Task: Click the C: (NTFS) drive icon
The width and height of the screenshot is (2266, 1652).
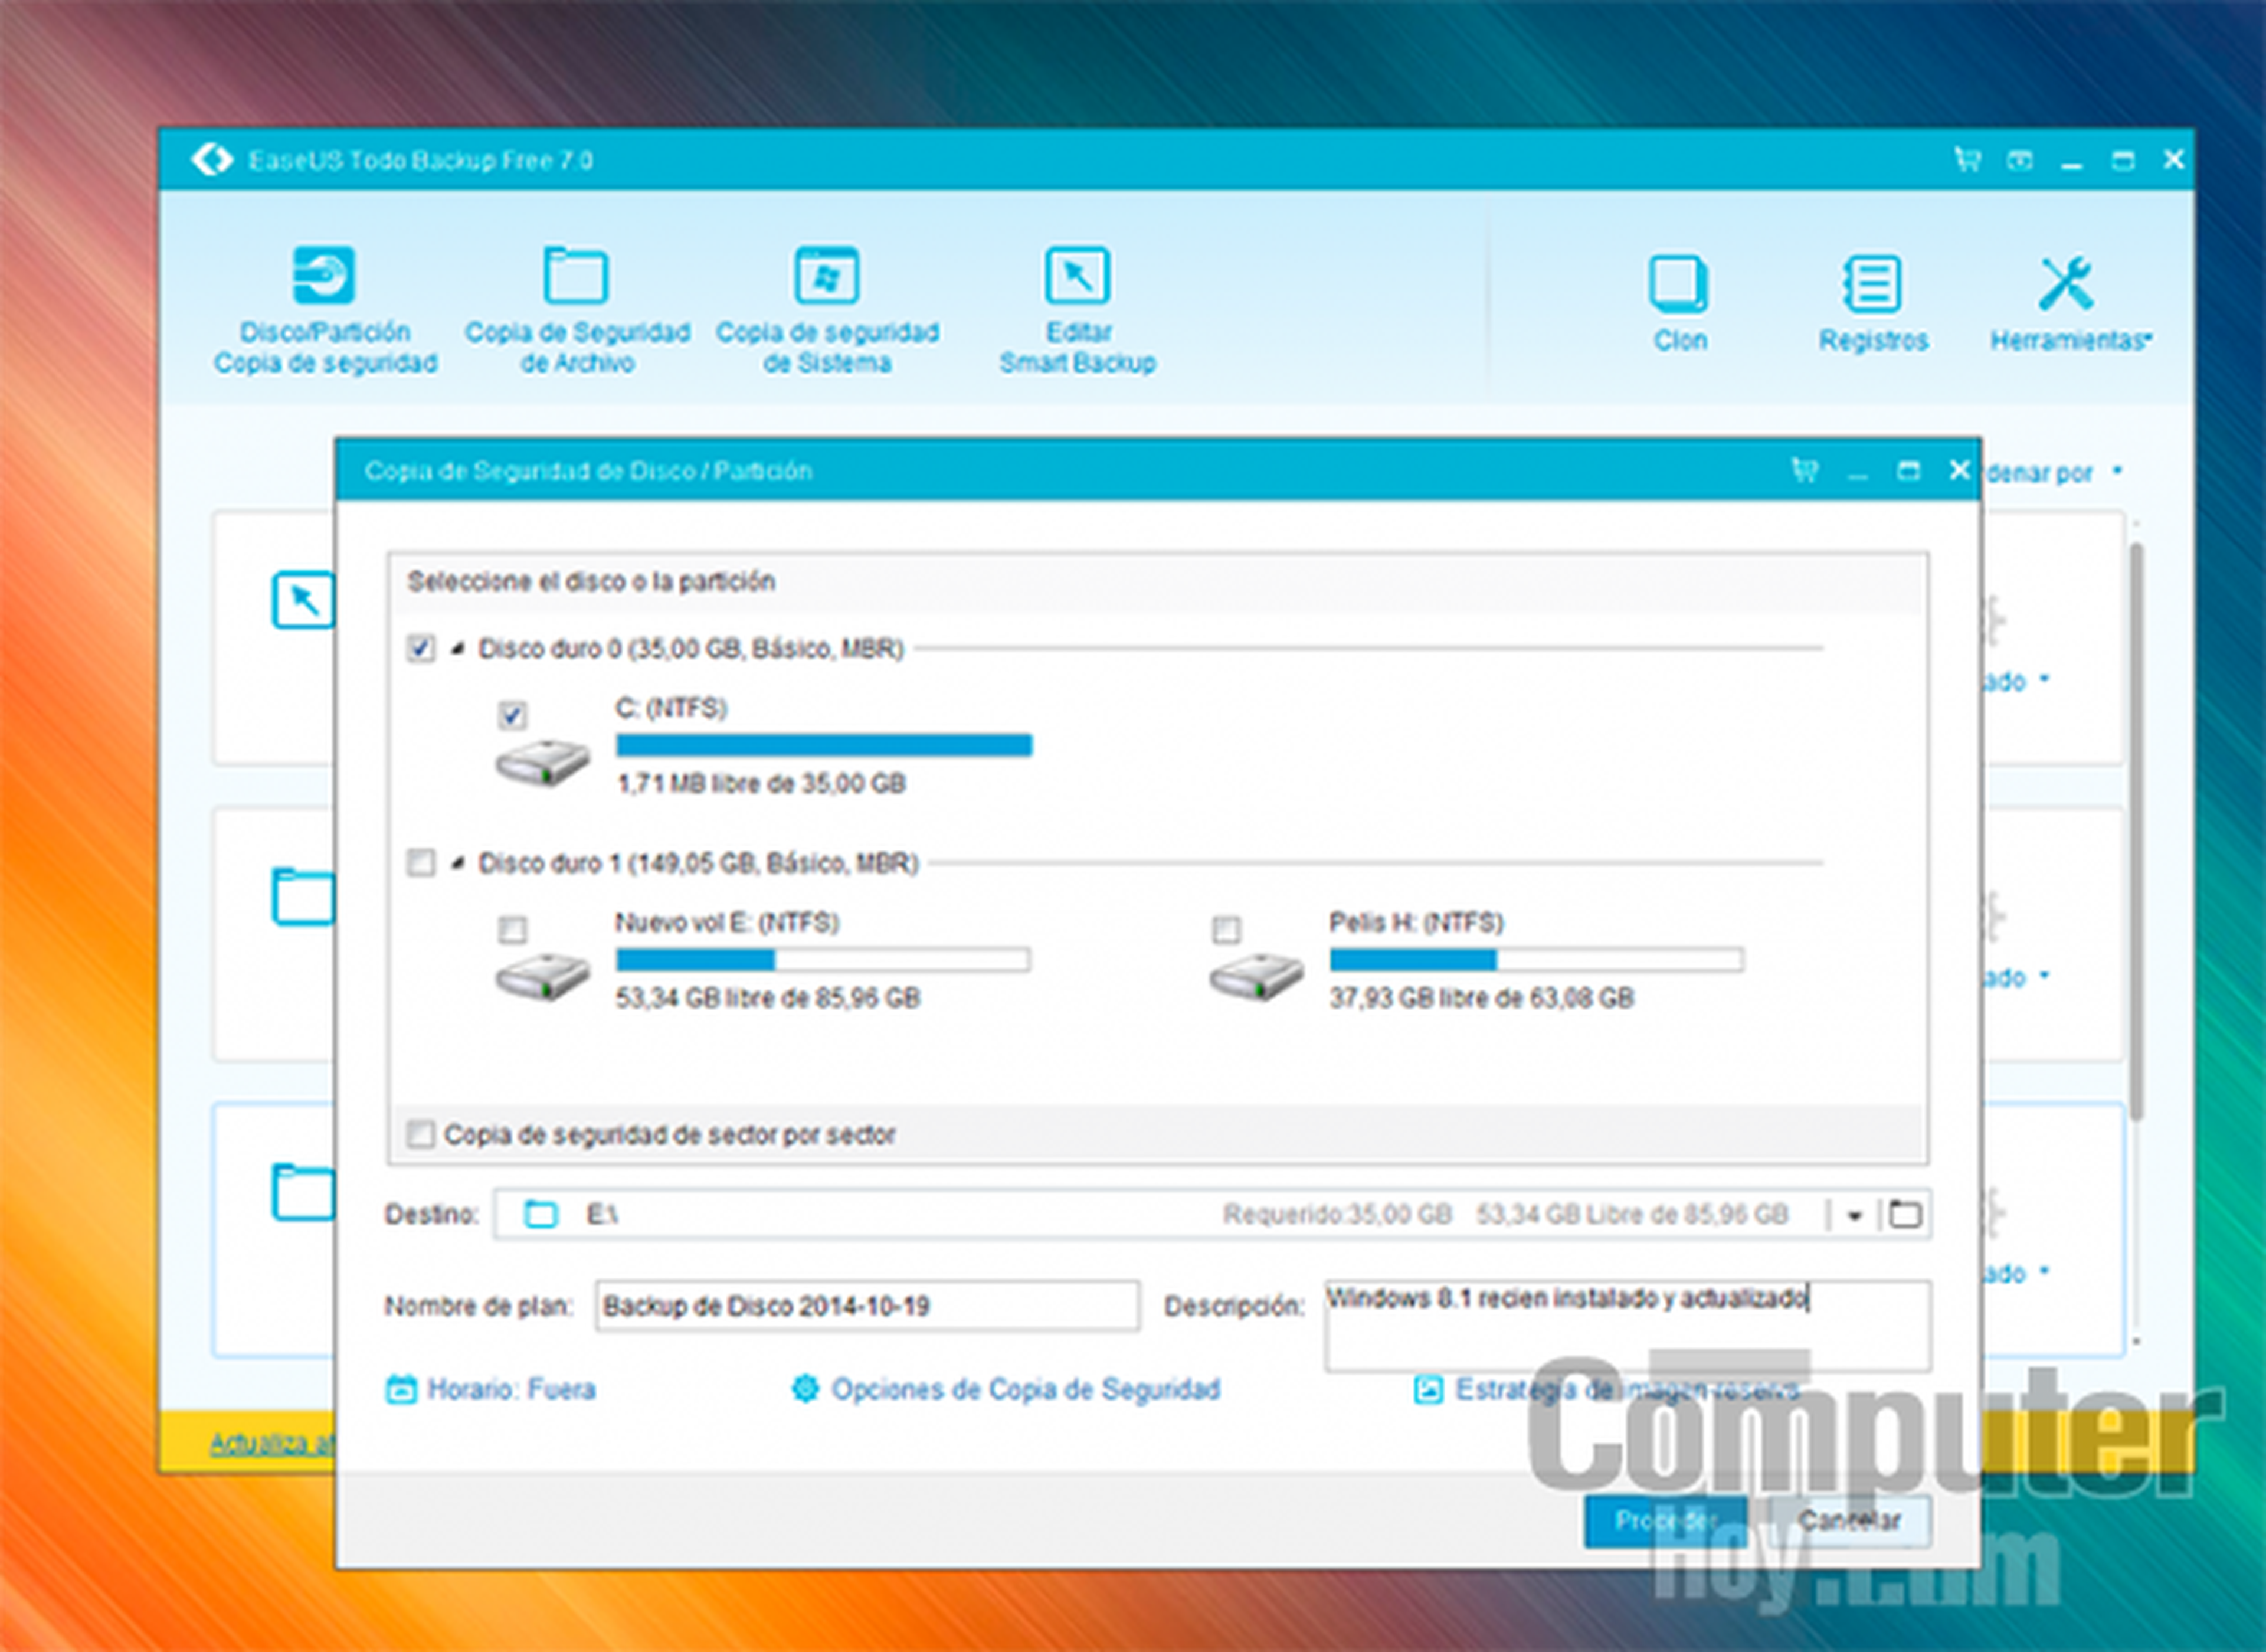Action: [x=542, y=763]
